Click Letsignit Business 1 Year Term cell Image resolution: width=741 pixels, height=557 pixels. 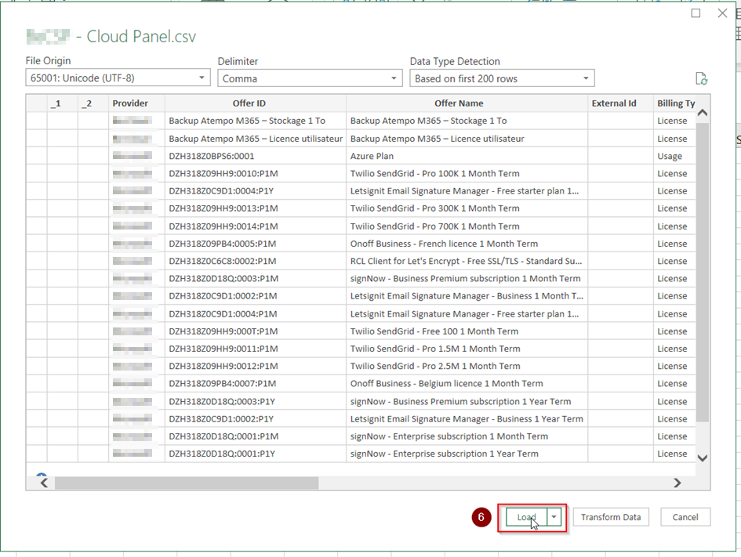[x=467, y=419]
